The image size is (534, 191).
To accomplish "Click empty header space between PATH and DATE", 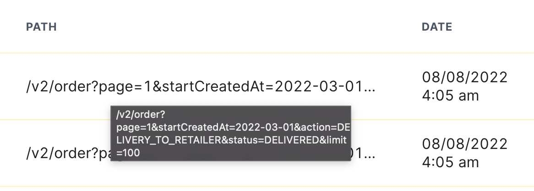I will pyautogui.click(x=239, y=27).
